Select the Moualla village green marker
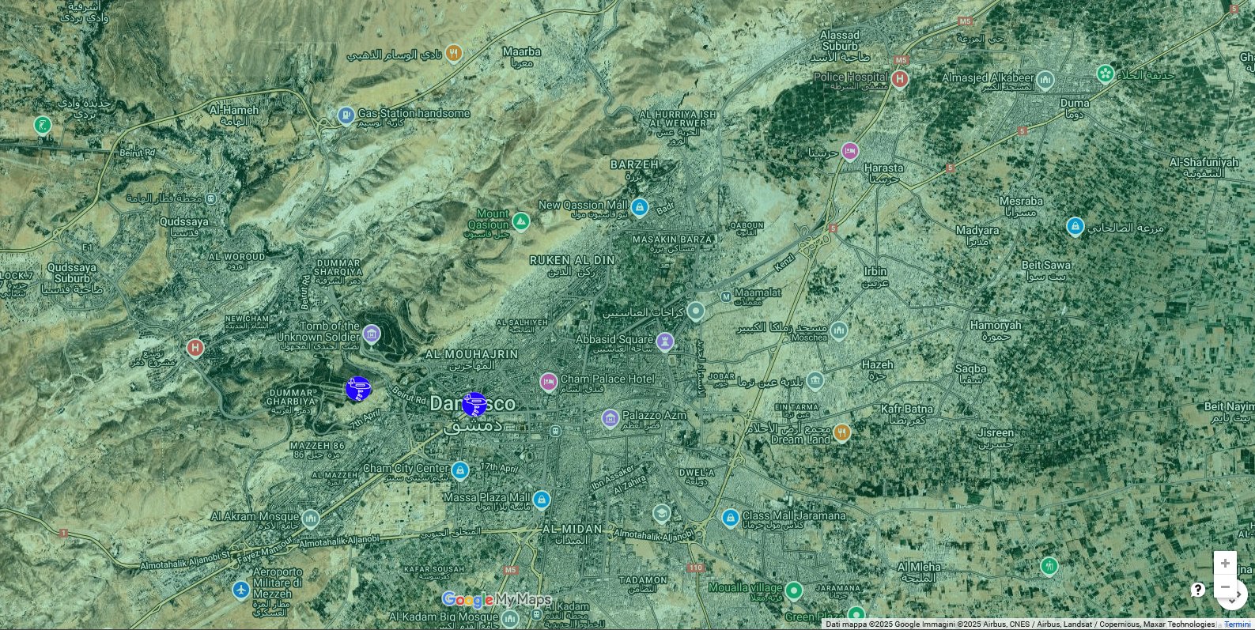 coord(794,590)
